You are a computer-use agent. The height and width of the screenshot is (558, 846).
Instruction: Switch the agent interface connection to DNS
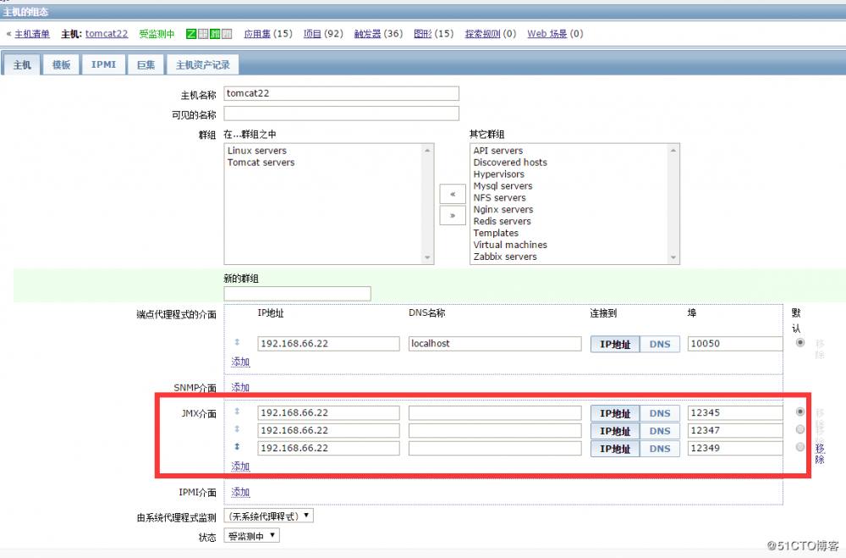pos(660,343)
